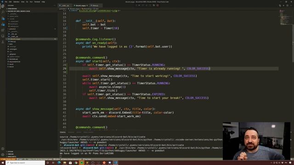Restart the debug session
The height and width of the screenshot is (165, 294).
pyautogui.click(x=154, y=5)
